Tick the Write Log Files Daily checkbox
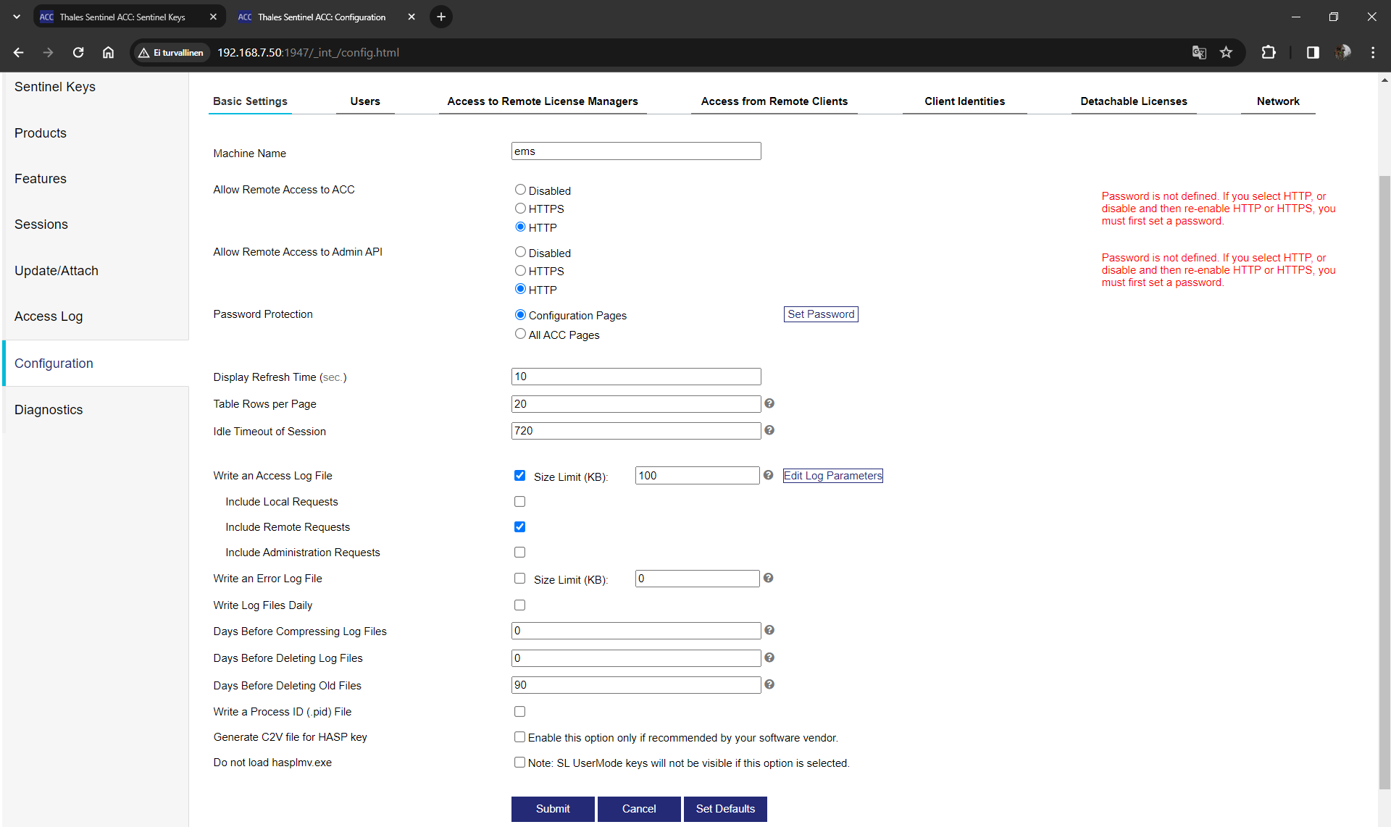1391x827 pixels. [x=519, y=605]
